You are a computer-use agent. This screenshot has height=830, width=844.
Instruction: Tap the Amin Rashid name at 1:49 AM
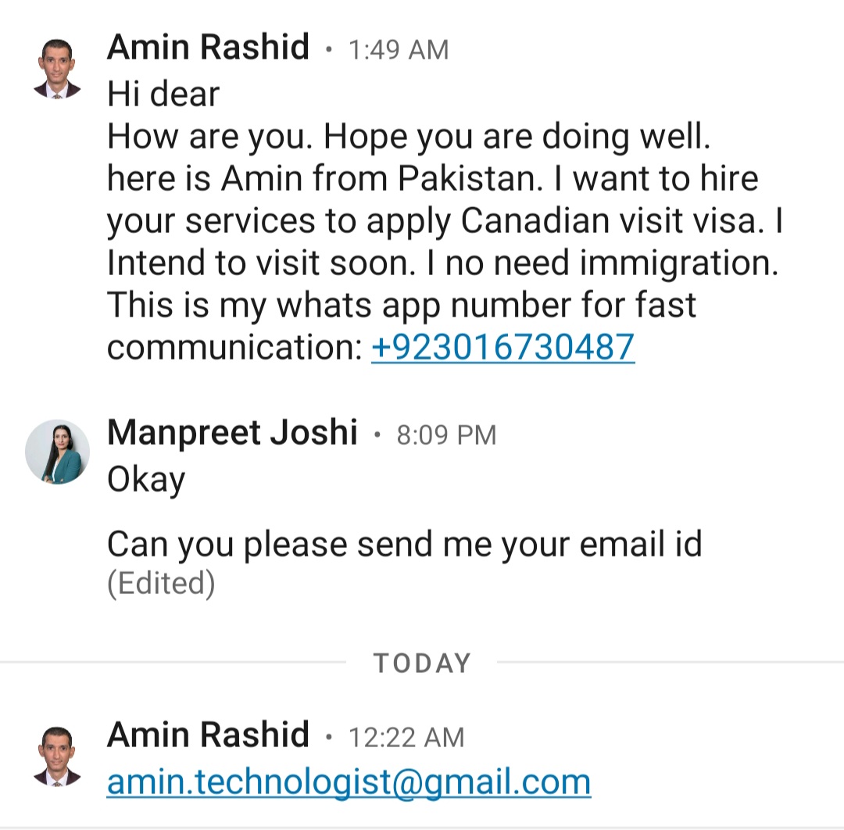209,48
